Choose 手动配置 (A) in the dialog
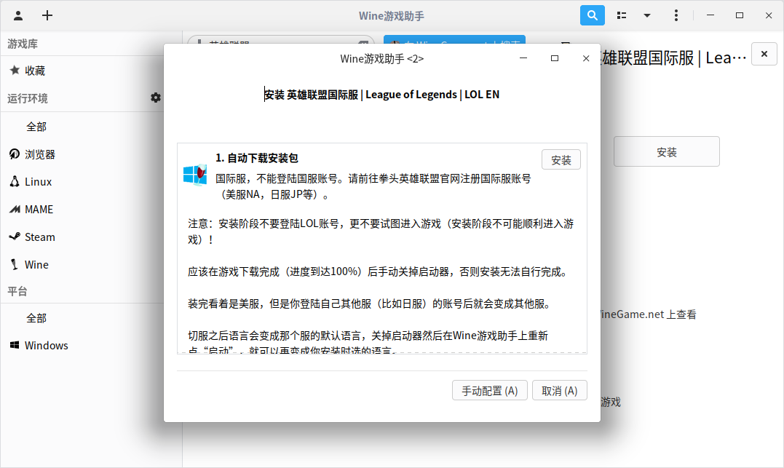Image resolution: width=784 pixels, height=468 pixels. [489, 391]
